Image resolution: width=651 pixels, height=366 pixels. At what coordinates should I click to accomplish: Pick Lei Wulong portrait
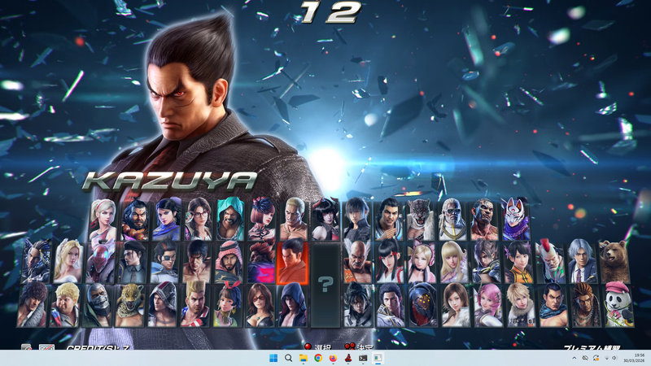click(389, 220)
